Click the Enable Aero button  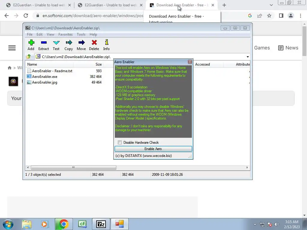click(153, 149)
